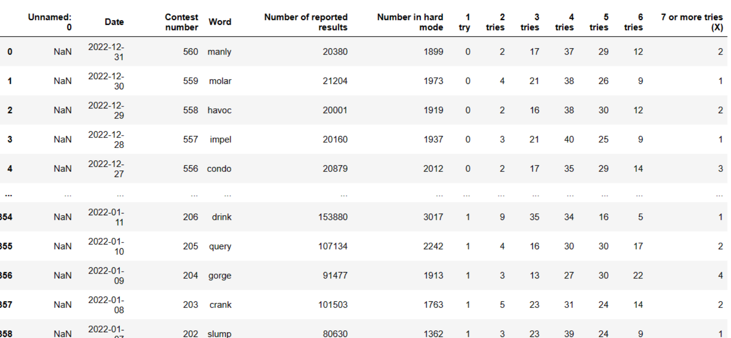Click the word cell 'manly'
731x338 pixels.
click(x=219, y=52)
